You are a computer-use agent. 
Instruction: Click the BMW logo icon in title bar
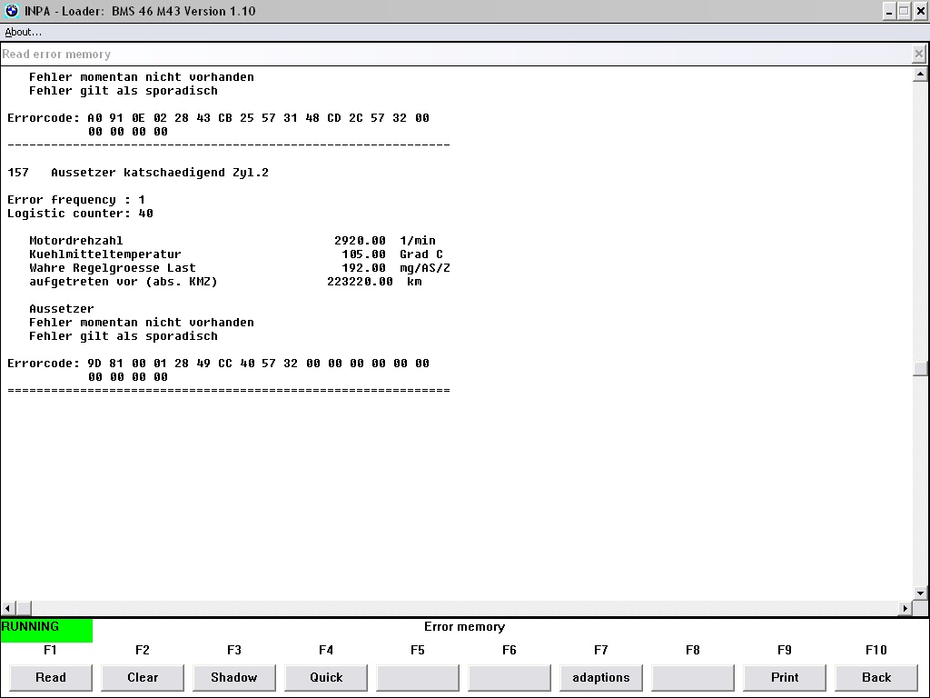[x=11, y=11]
